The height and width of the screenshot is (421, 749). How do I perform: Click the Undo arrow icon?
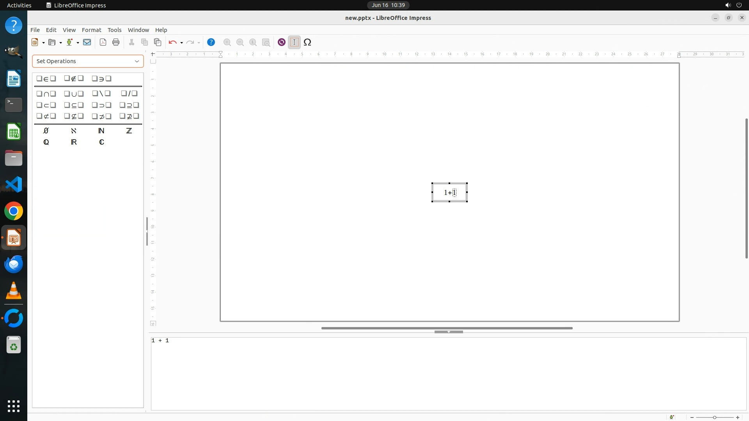(x=173, y=42)
